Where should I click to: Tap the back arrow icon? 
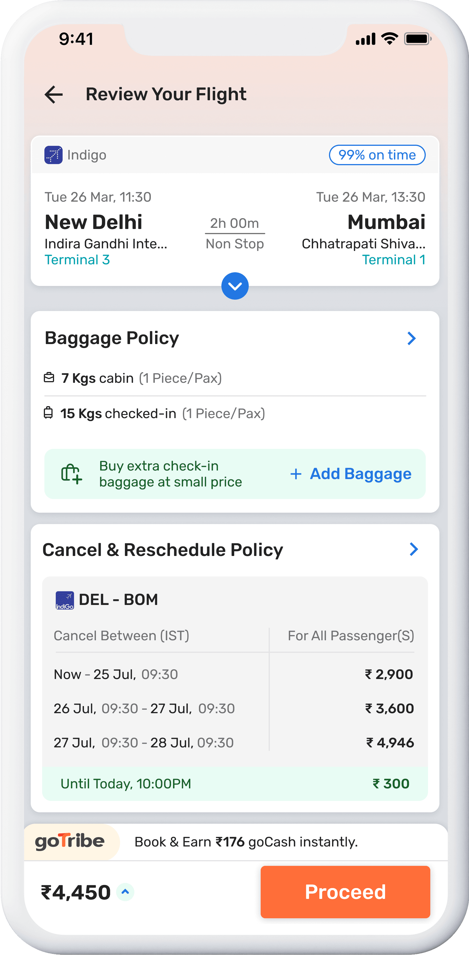54,95
